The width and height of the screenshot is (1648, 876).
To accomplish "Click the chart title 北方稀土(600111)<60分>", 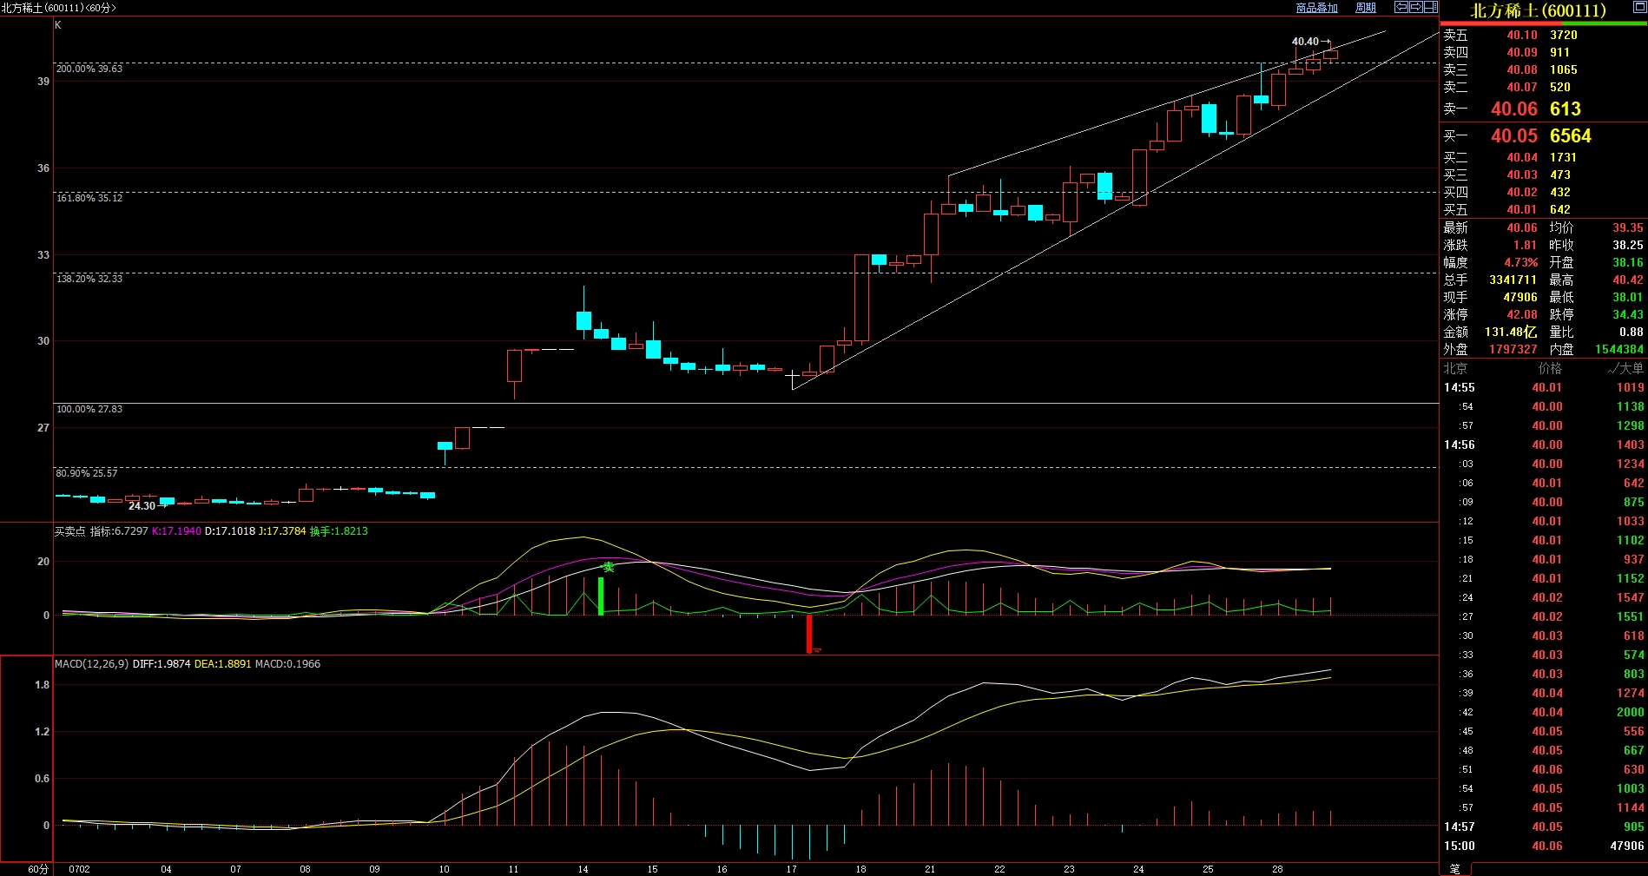I will (58, 8).
